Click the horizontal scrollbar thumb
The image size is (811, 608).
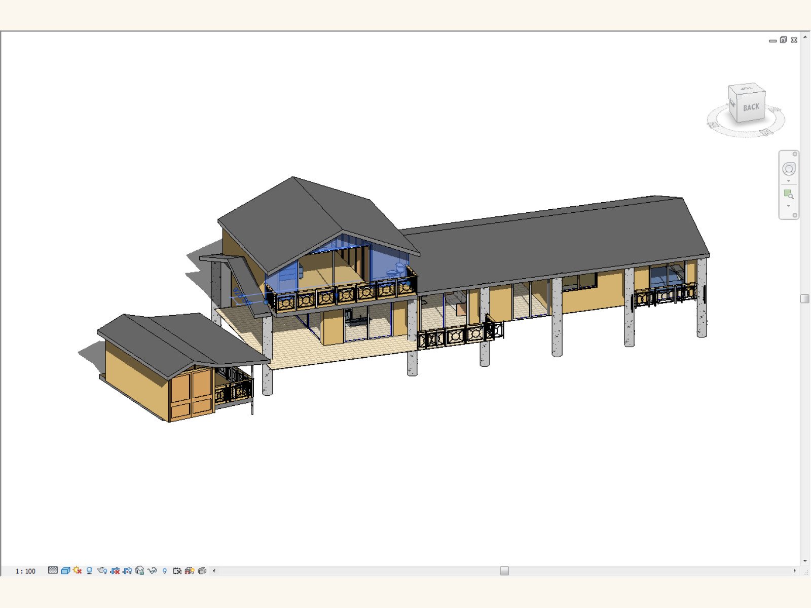point(504,571)
